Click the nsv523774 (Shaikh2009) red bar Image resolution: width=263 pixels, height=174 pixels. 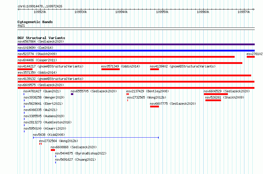tap(126, 57)
